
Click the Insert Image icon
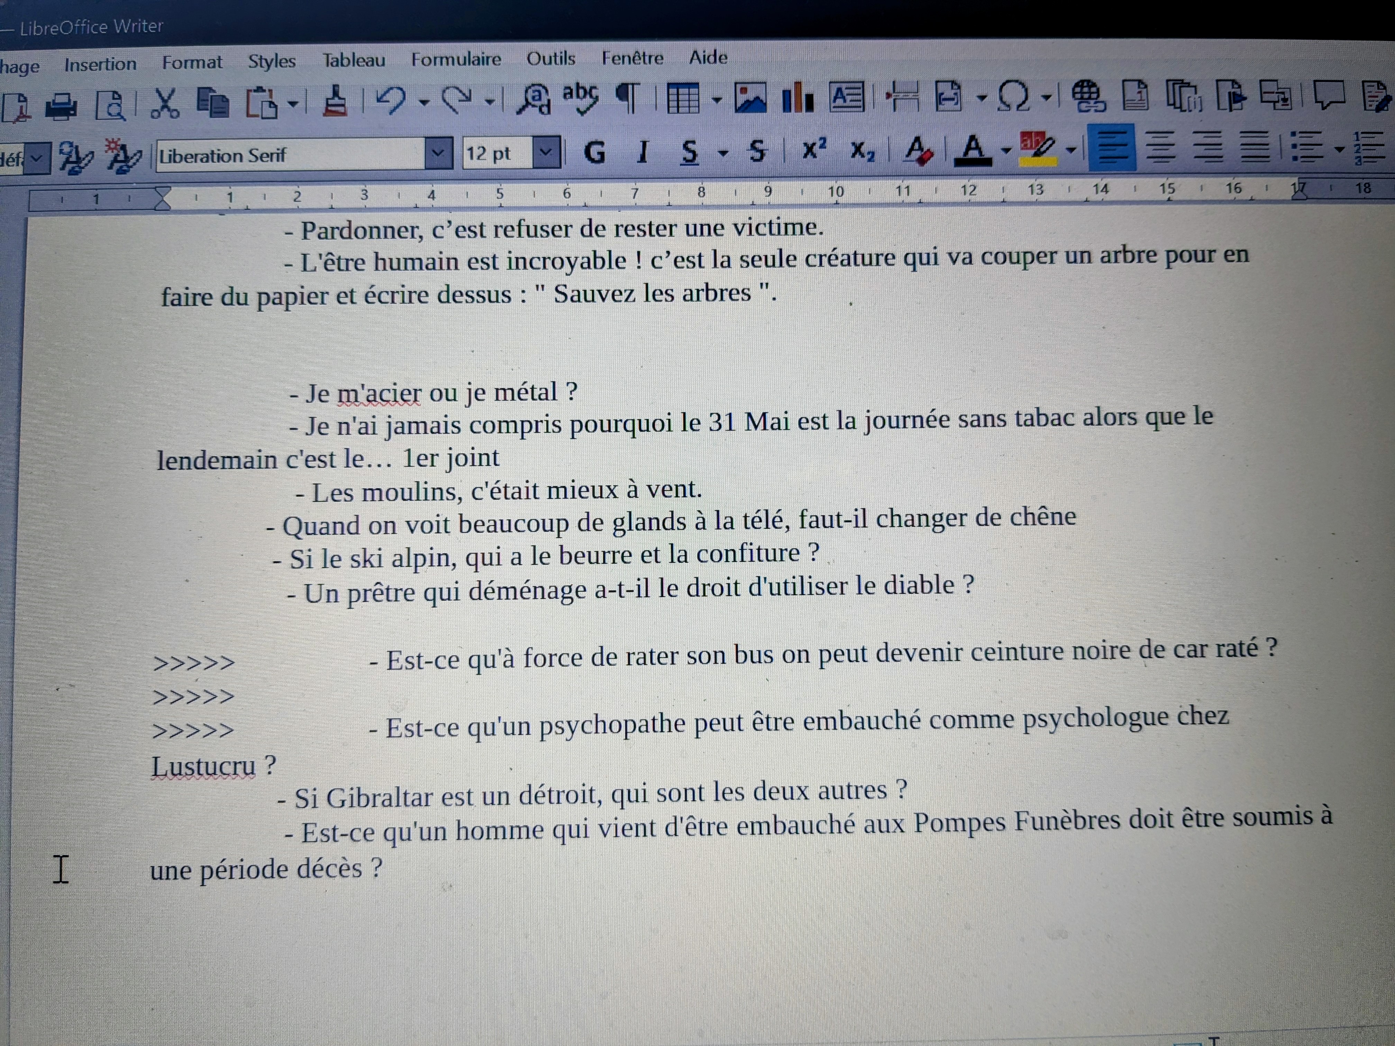(750, 98)
